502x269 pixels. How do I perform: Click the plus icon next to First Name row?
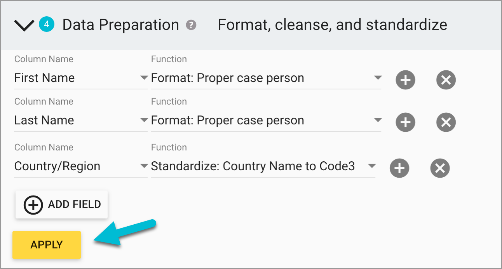click(405, 80)
